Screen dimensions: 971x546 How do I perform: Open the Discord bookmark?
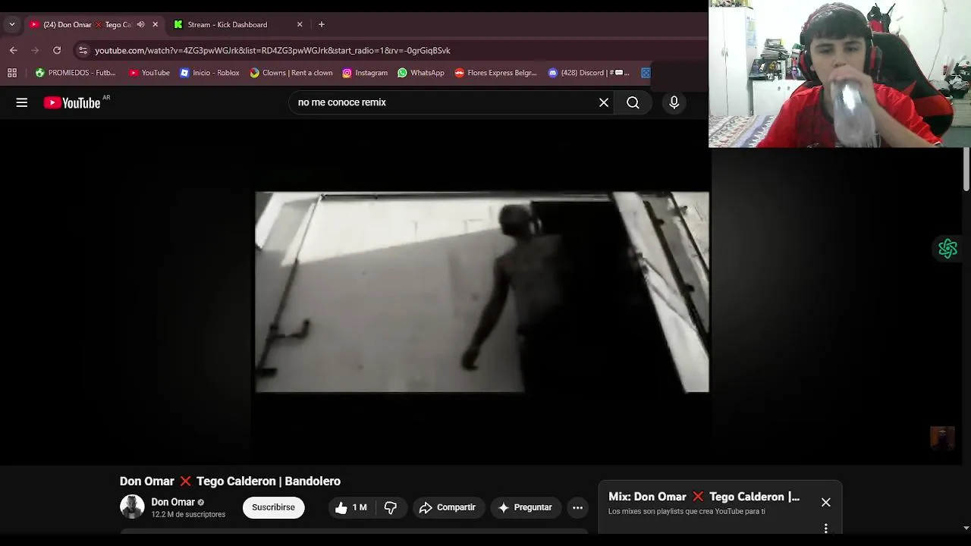point(589,73)
